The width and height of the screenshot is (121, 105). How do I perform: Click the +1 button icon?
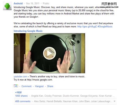16,86
